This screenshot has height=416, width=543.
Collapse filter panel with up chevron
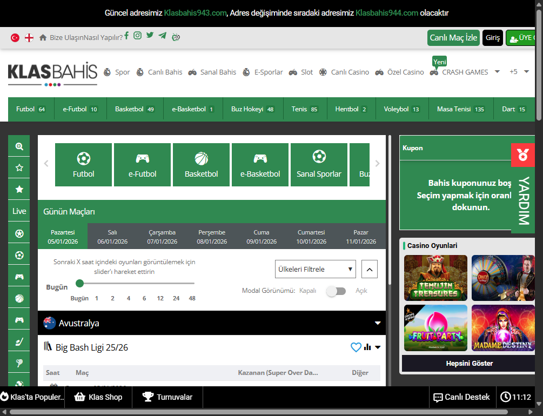(370, 269)
